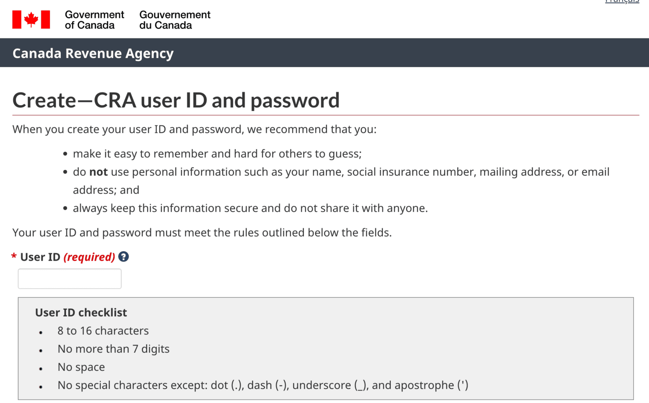
Task: Click the "always keep this information secure" bullet
Action: pyautogui.click(x=250, y=208)
